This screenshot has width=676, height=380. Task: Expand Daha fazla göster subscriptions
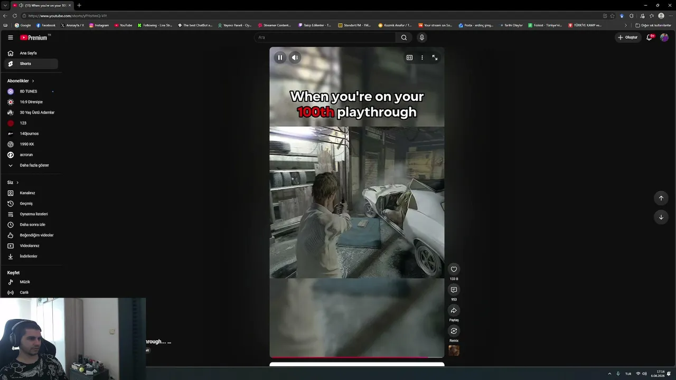31,165
